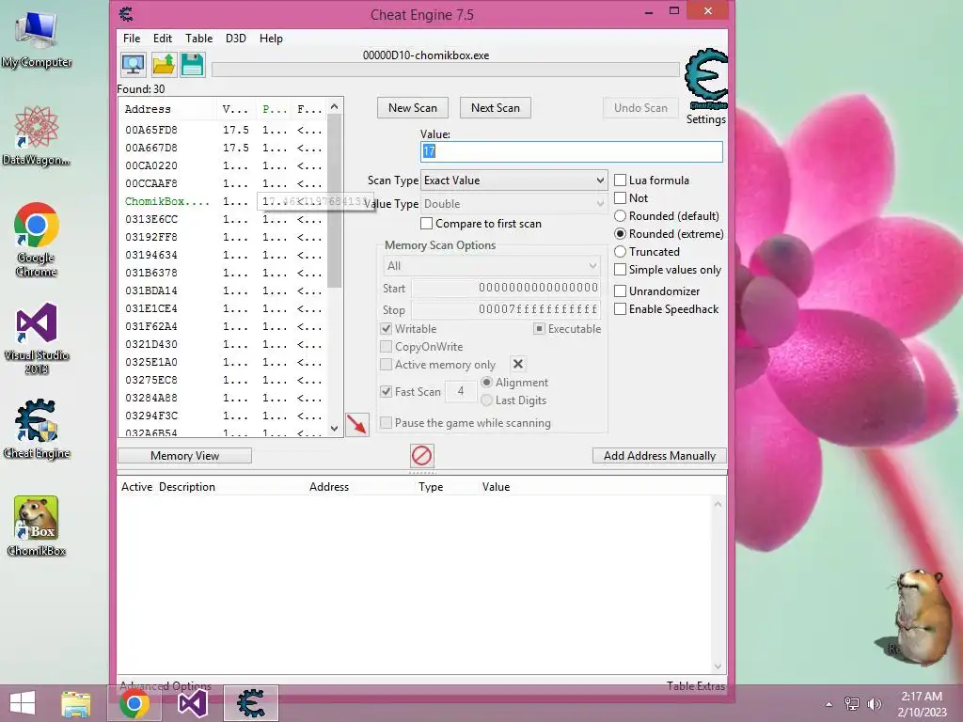Screen dimensions: 963x722
Task: Open the Scan Type dropdown
Action: coord(514,180)
